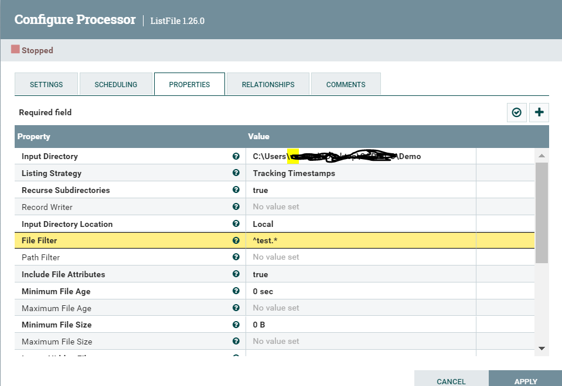Show help for Maximum File Size

point(236,341)
